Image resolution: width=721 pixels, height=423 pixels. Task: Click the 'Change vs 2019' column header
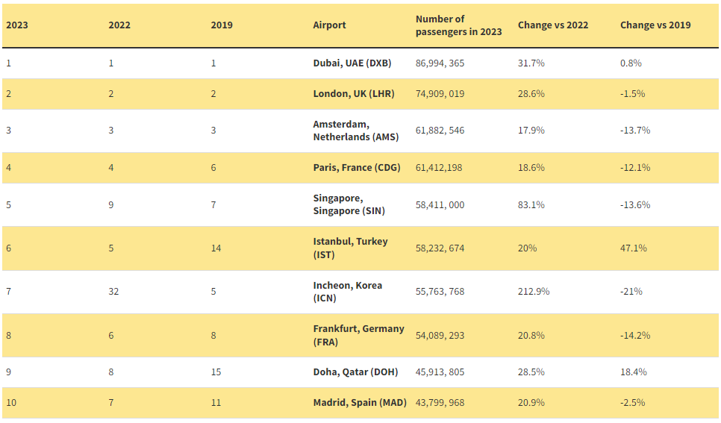point(655,25)
